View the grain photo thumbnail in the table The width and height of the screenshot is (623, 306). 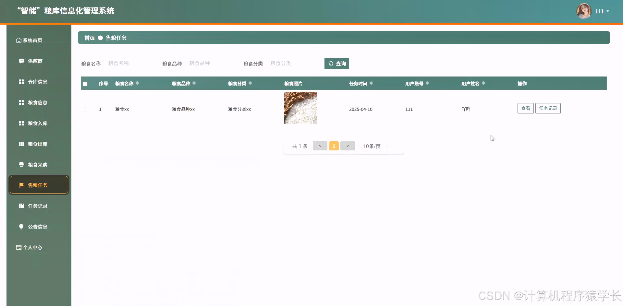point(300,108)
